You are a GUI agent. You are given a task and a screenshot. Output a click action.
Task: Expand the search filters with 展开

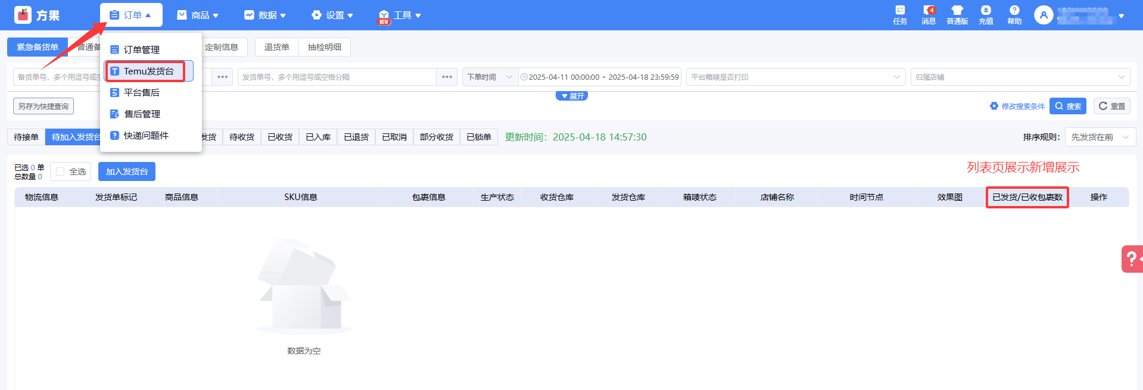click(x=572, y=96)
